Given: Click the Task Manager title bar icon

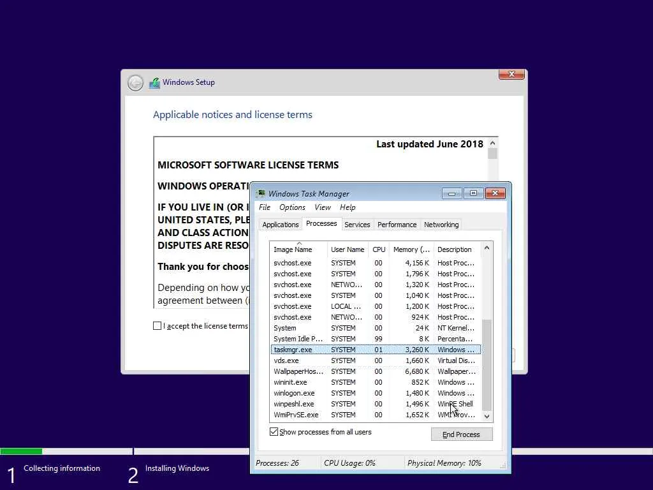Looking at the screenshot, I should click(261, 193).
